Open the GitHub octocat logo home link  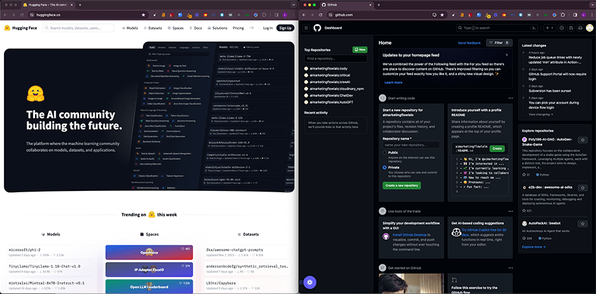pos(317,28)
